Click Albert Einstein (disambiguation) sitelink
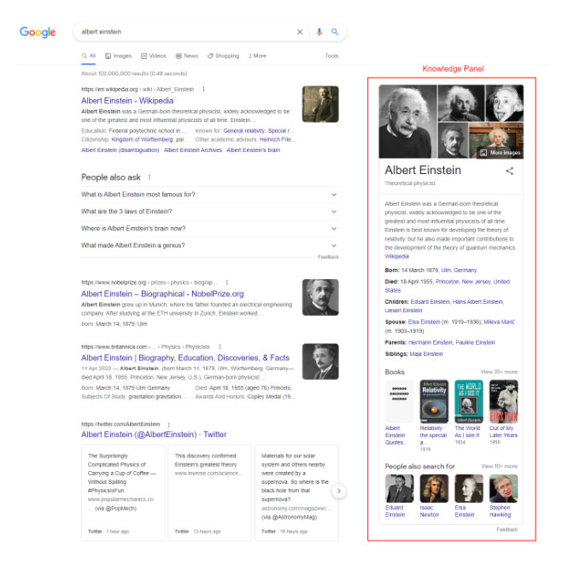The width and height of the screenshot is (568, 576). [x=120, y=150]
